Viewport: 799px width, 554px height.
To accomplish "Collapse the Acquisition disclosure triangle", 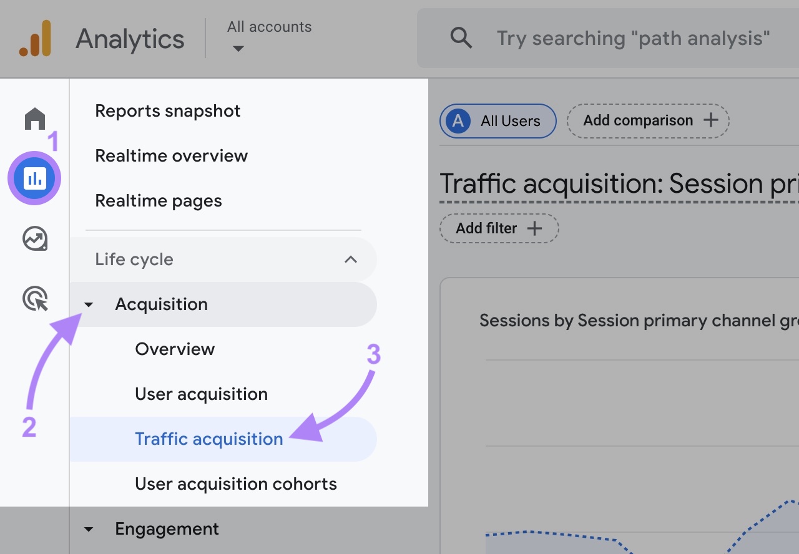I will (89, 304).
